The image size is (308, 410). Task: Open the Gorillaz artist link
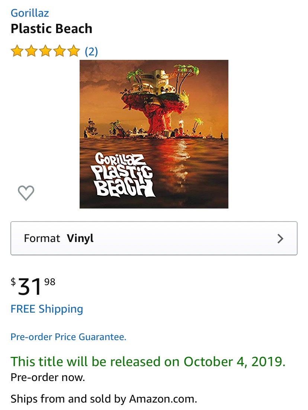29,13
